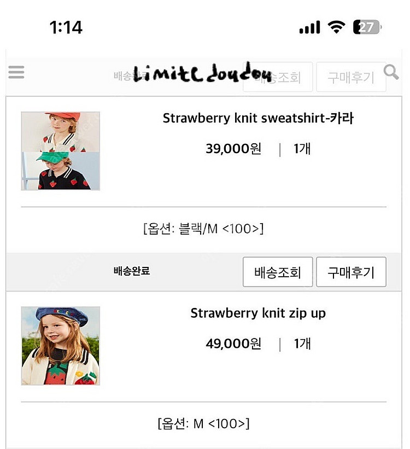Tap the 1개 quantity beside 39,000원
This screenshot has width=410, height=449.
click(x=302, y=149)
